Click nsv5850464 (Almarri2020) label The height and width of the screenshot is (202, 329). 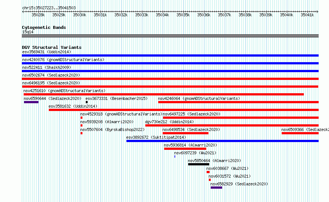214,161
